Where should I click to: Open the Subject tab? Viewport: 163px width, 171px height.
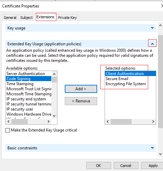[x=26, y=18]
